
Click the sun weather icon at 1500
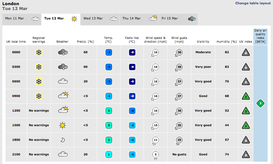pyautogui.click(x=63, y=125)
